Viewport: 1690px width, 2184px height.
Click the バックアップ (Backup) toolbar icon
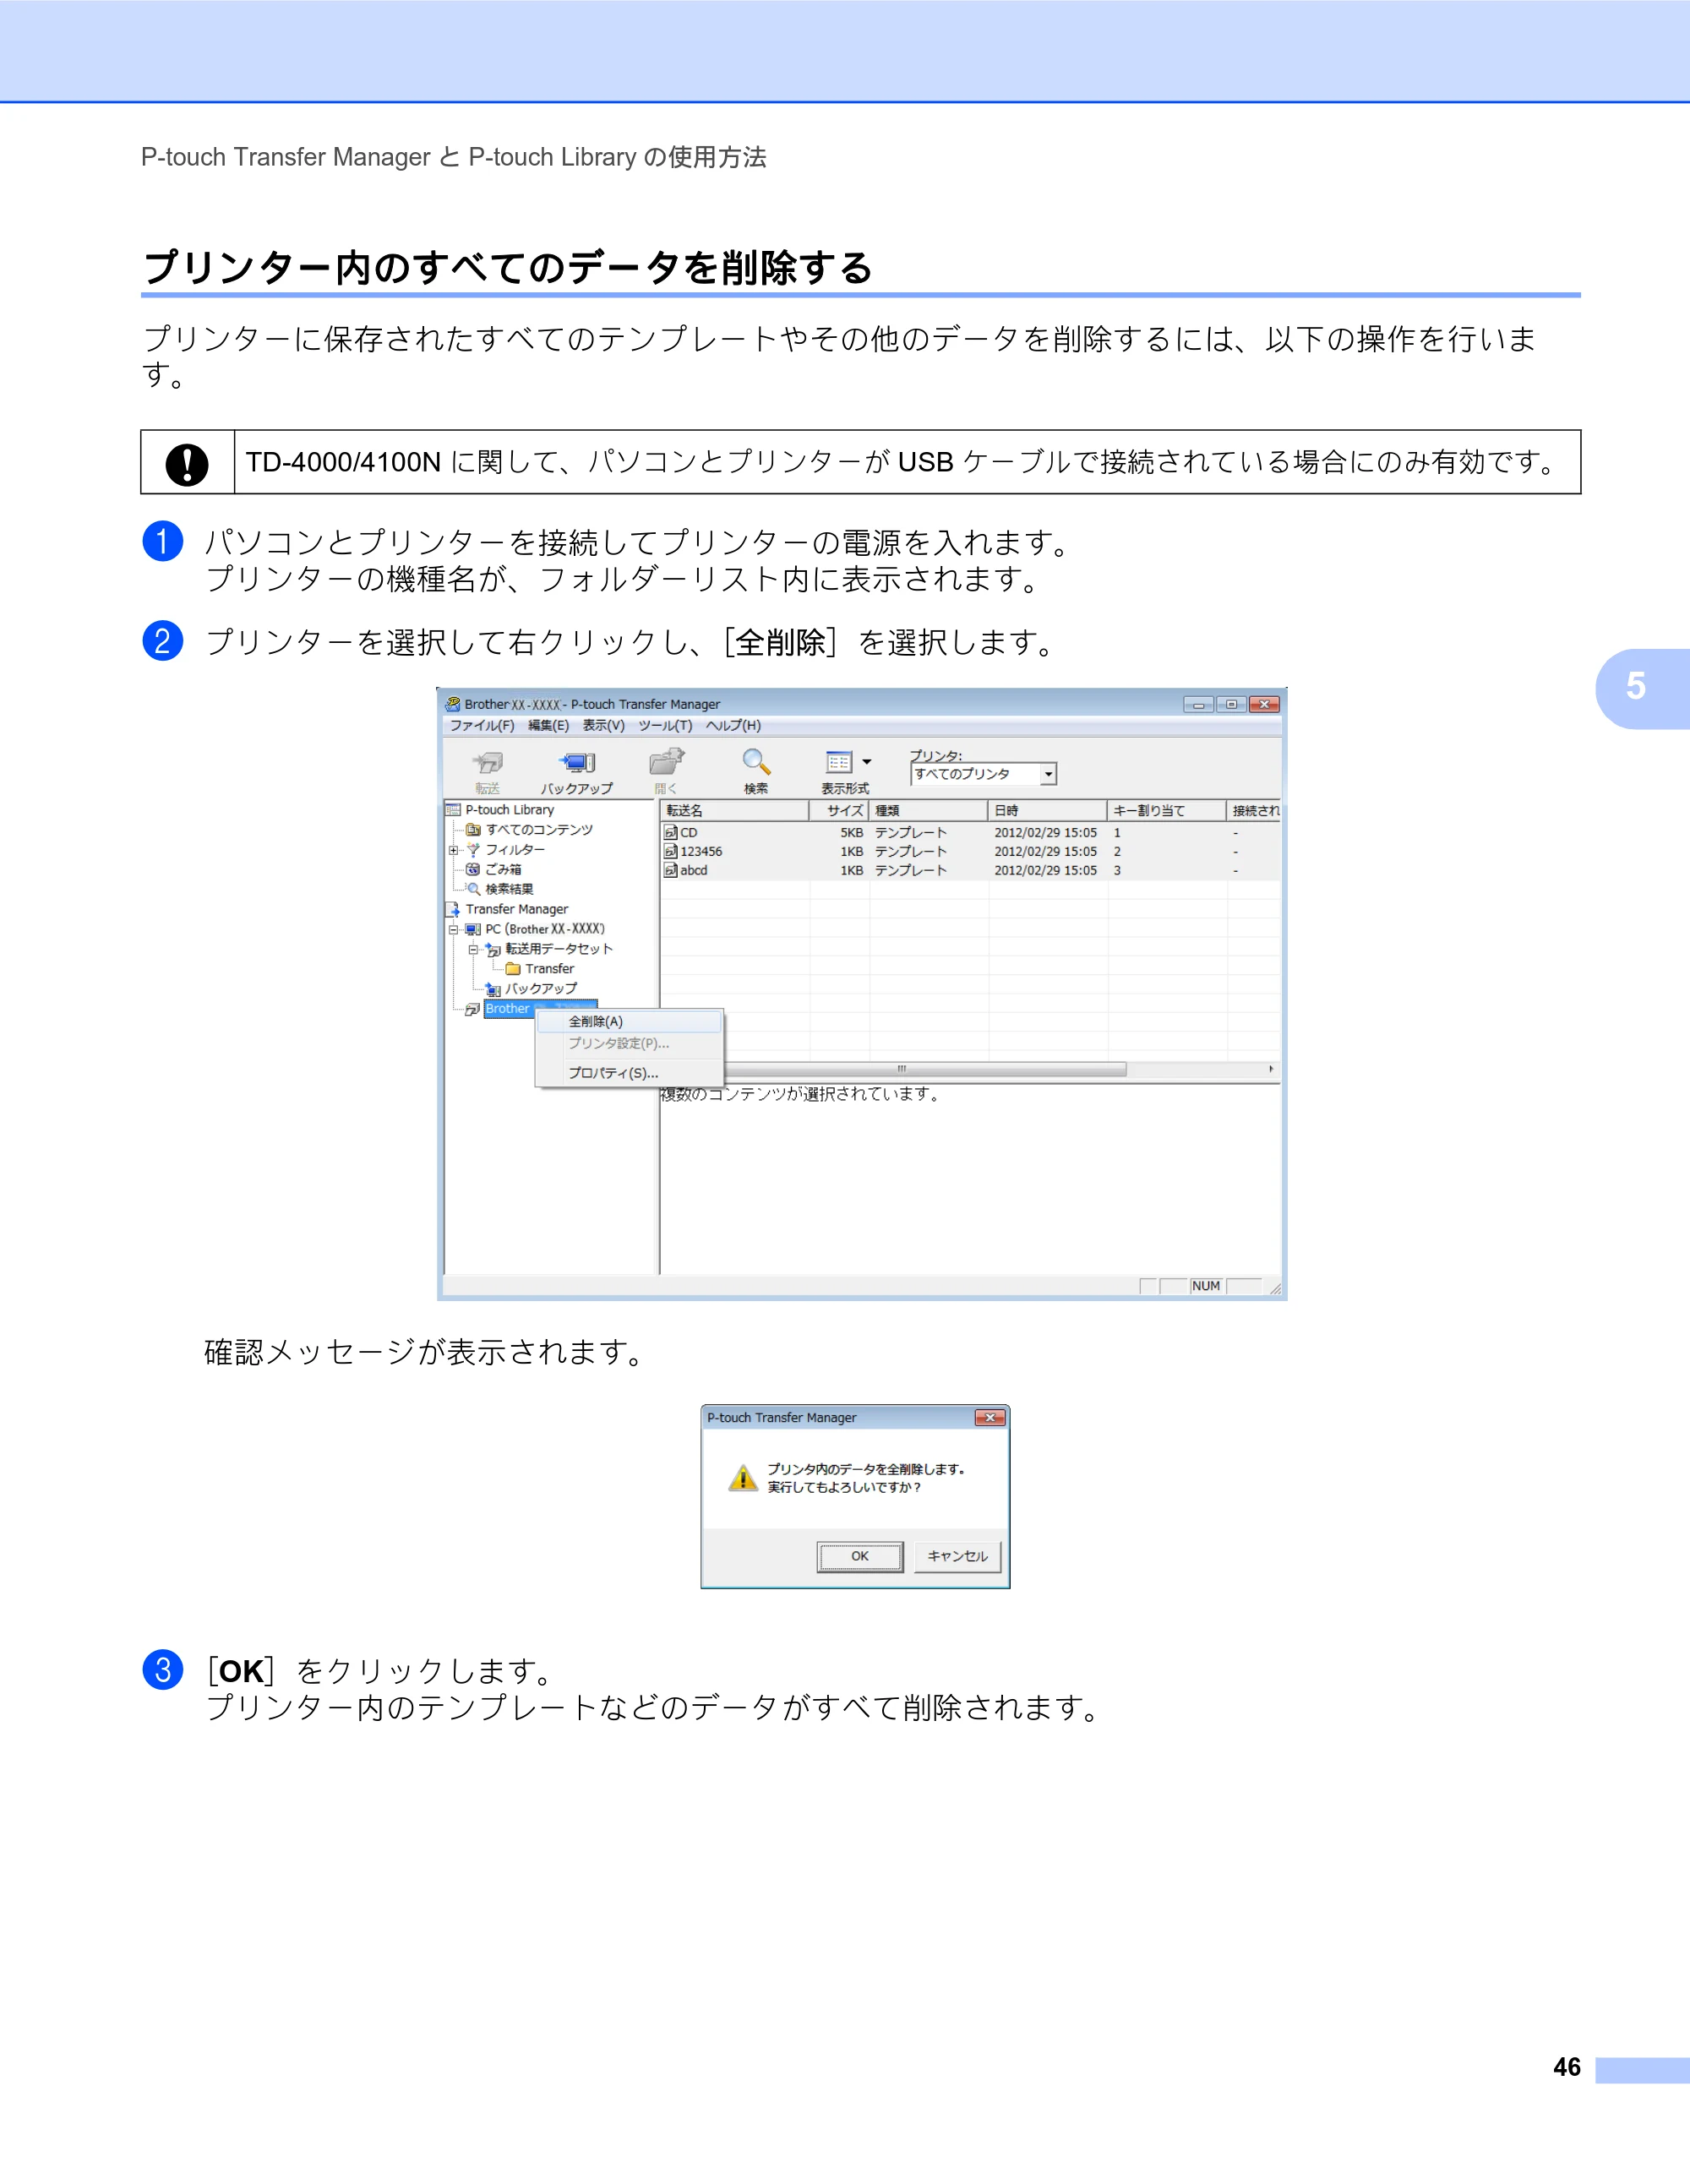578,763
